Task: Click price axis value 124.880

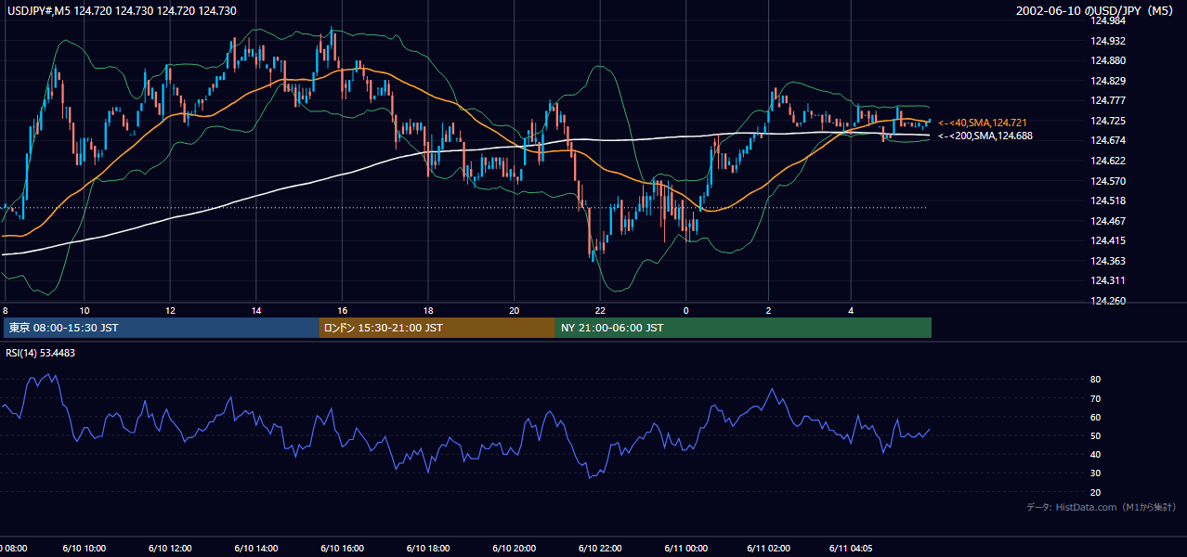Action: coord(1108,61)
